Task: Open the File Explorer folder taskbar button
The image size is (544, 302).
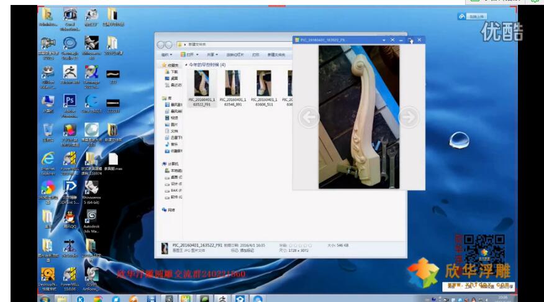Action: coord(61,298)
